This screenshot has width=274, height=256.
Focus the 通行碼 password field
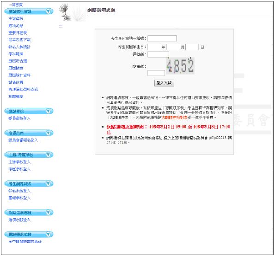click(x=158, y=54)
